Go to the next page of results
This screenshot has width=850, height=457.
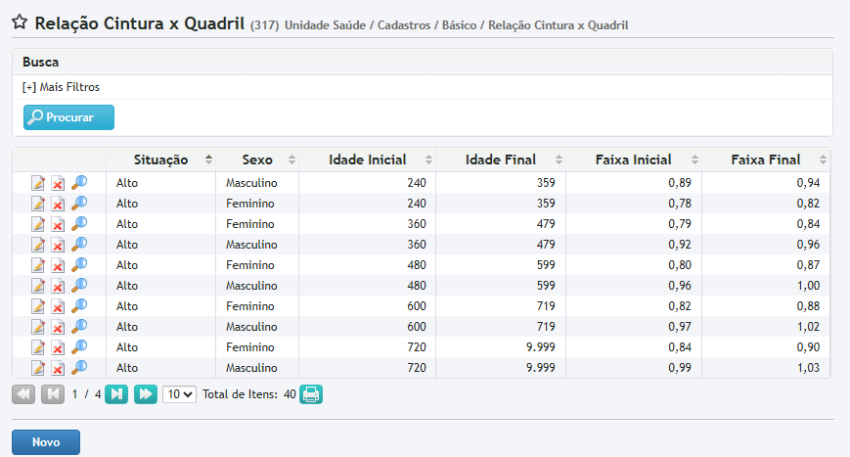click(x=116, y=394)
